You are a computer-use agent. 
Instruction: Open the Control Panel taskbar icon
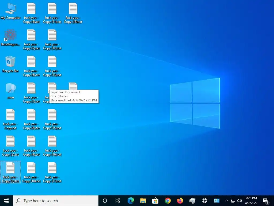(217, 201)
